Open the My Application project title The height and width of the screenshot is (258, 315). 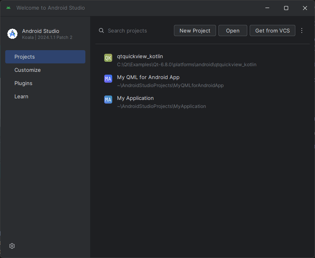pyautogui.click(x=135, y=98)
